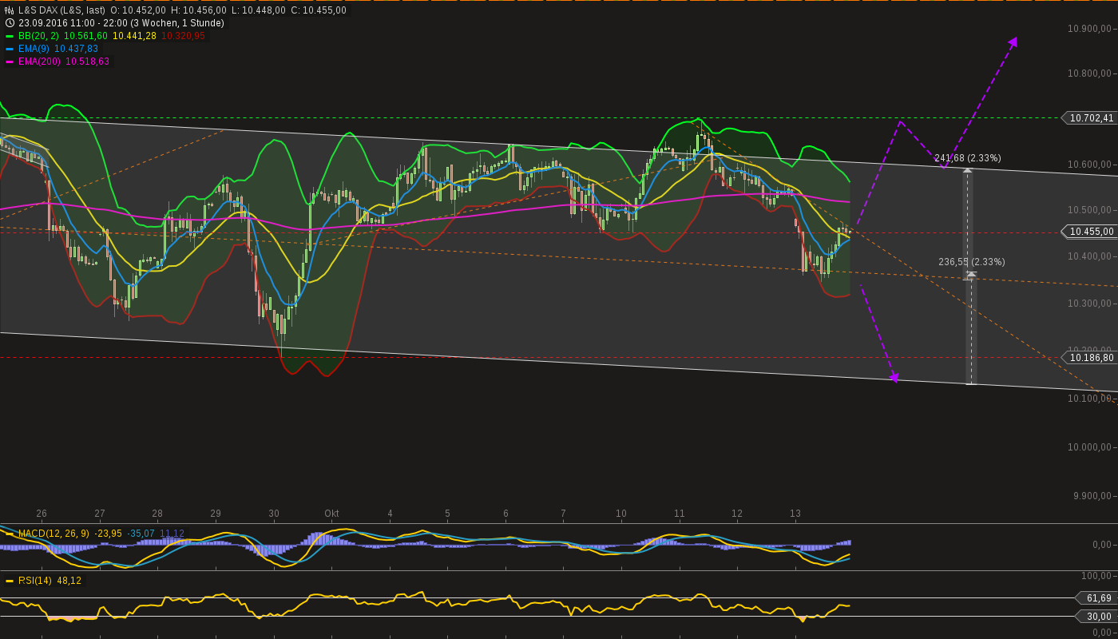Click the 10.702,41 price level tag
This screenshot has width=1118, height=639.
pyautogui.click(x=1091, y=118)
